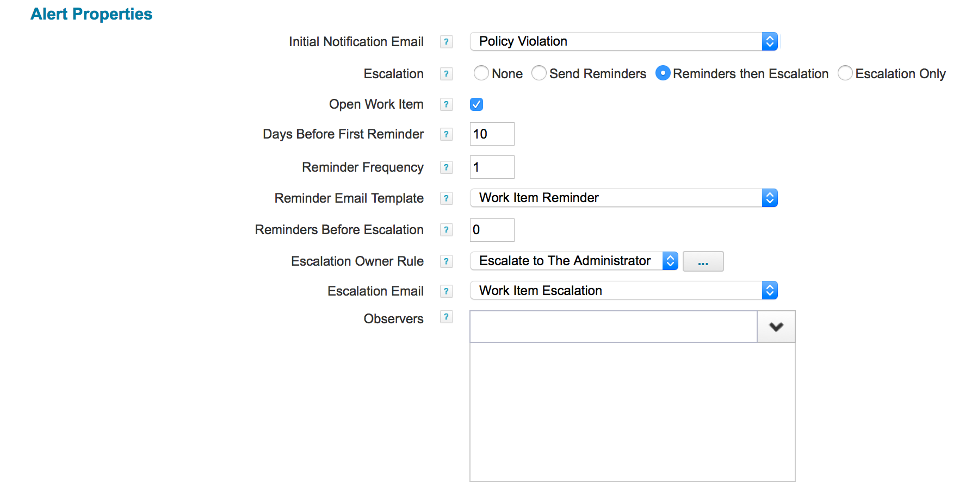The image size is (953, 489).
Task: Show help for Escalation Email
Action: click(446, 291)
